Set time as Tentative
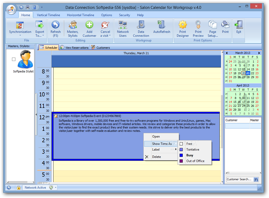The width and height of the screenshot is (269, 198). pyautogui.click(x=194, y=150)
